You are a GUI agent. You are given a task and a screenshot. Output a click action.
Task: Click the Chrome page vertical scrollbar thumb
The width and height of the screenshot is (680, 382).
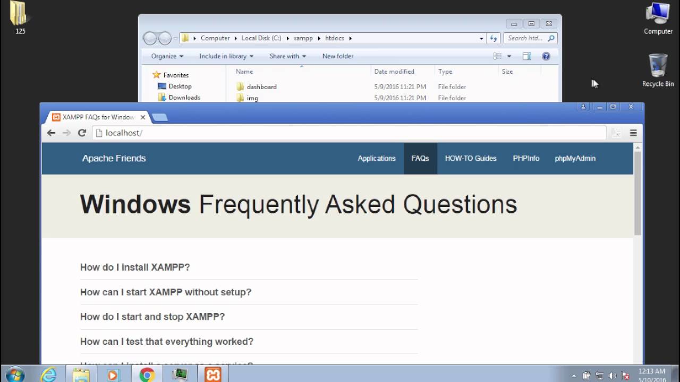coord(637,193)
